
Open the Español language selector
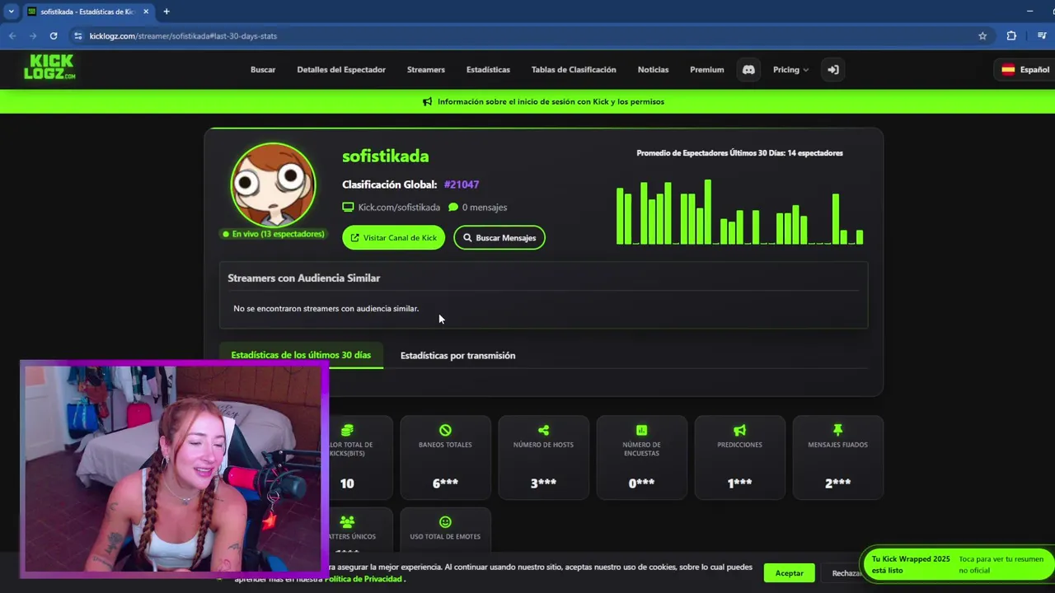pos(1025,70)
